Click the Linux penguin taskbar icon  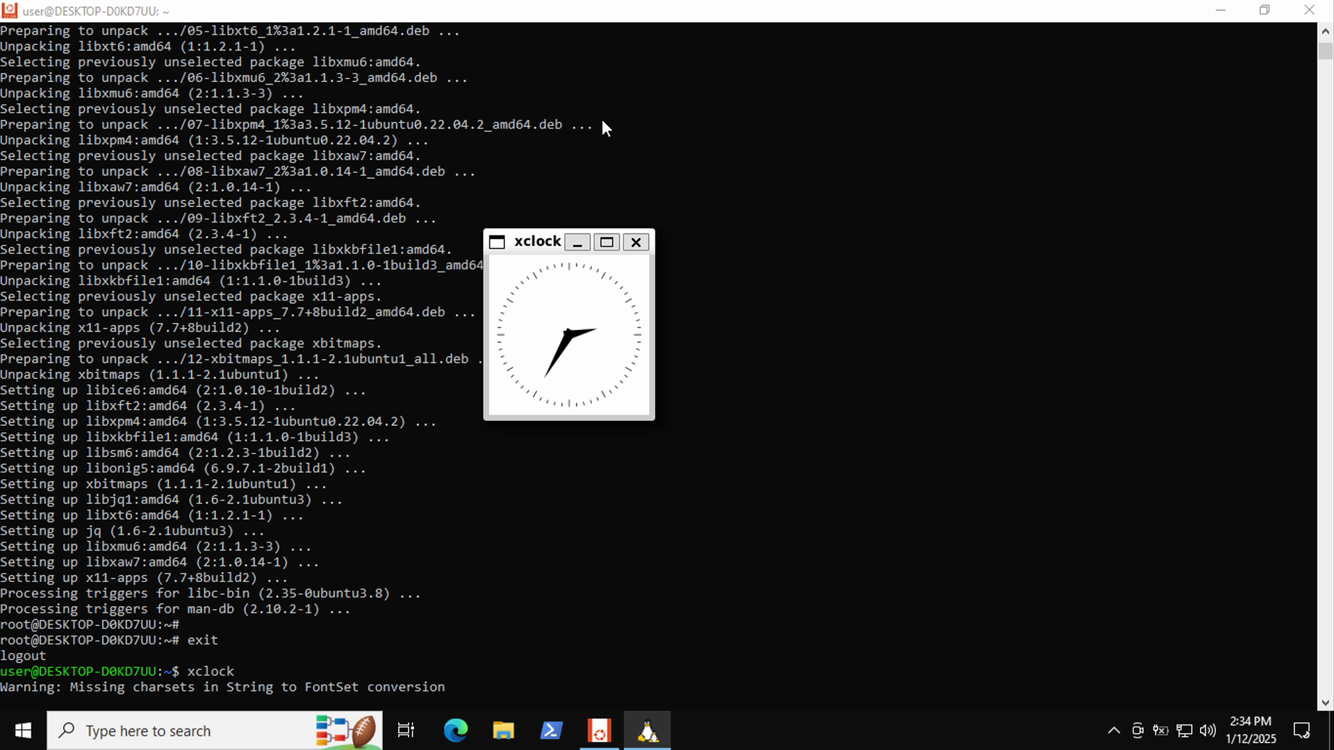point(648,731)
